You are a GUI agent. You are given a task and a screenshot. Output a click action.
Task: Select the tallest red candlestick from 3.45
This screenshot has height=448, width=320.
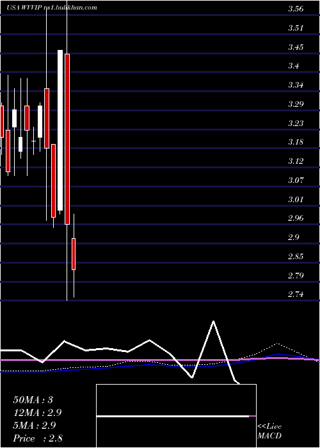click(67, 139)
